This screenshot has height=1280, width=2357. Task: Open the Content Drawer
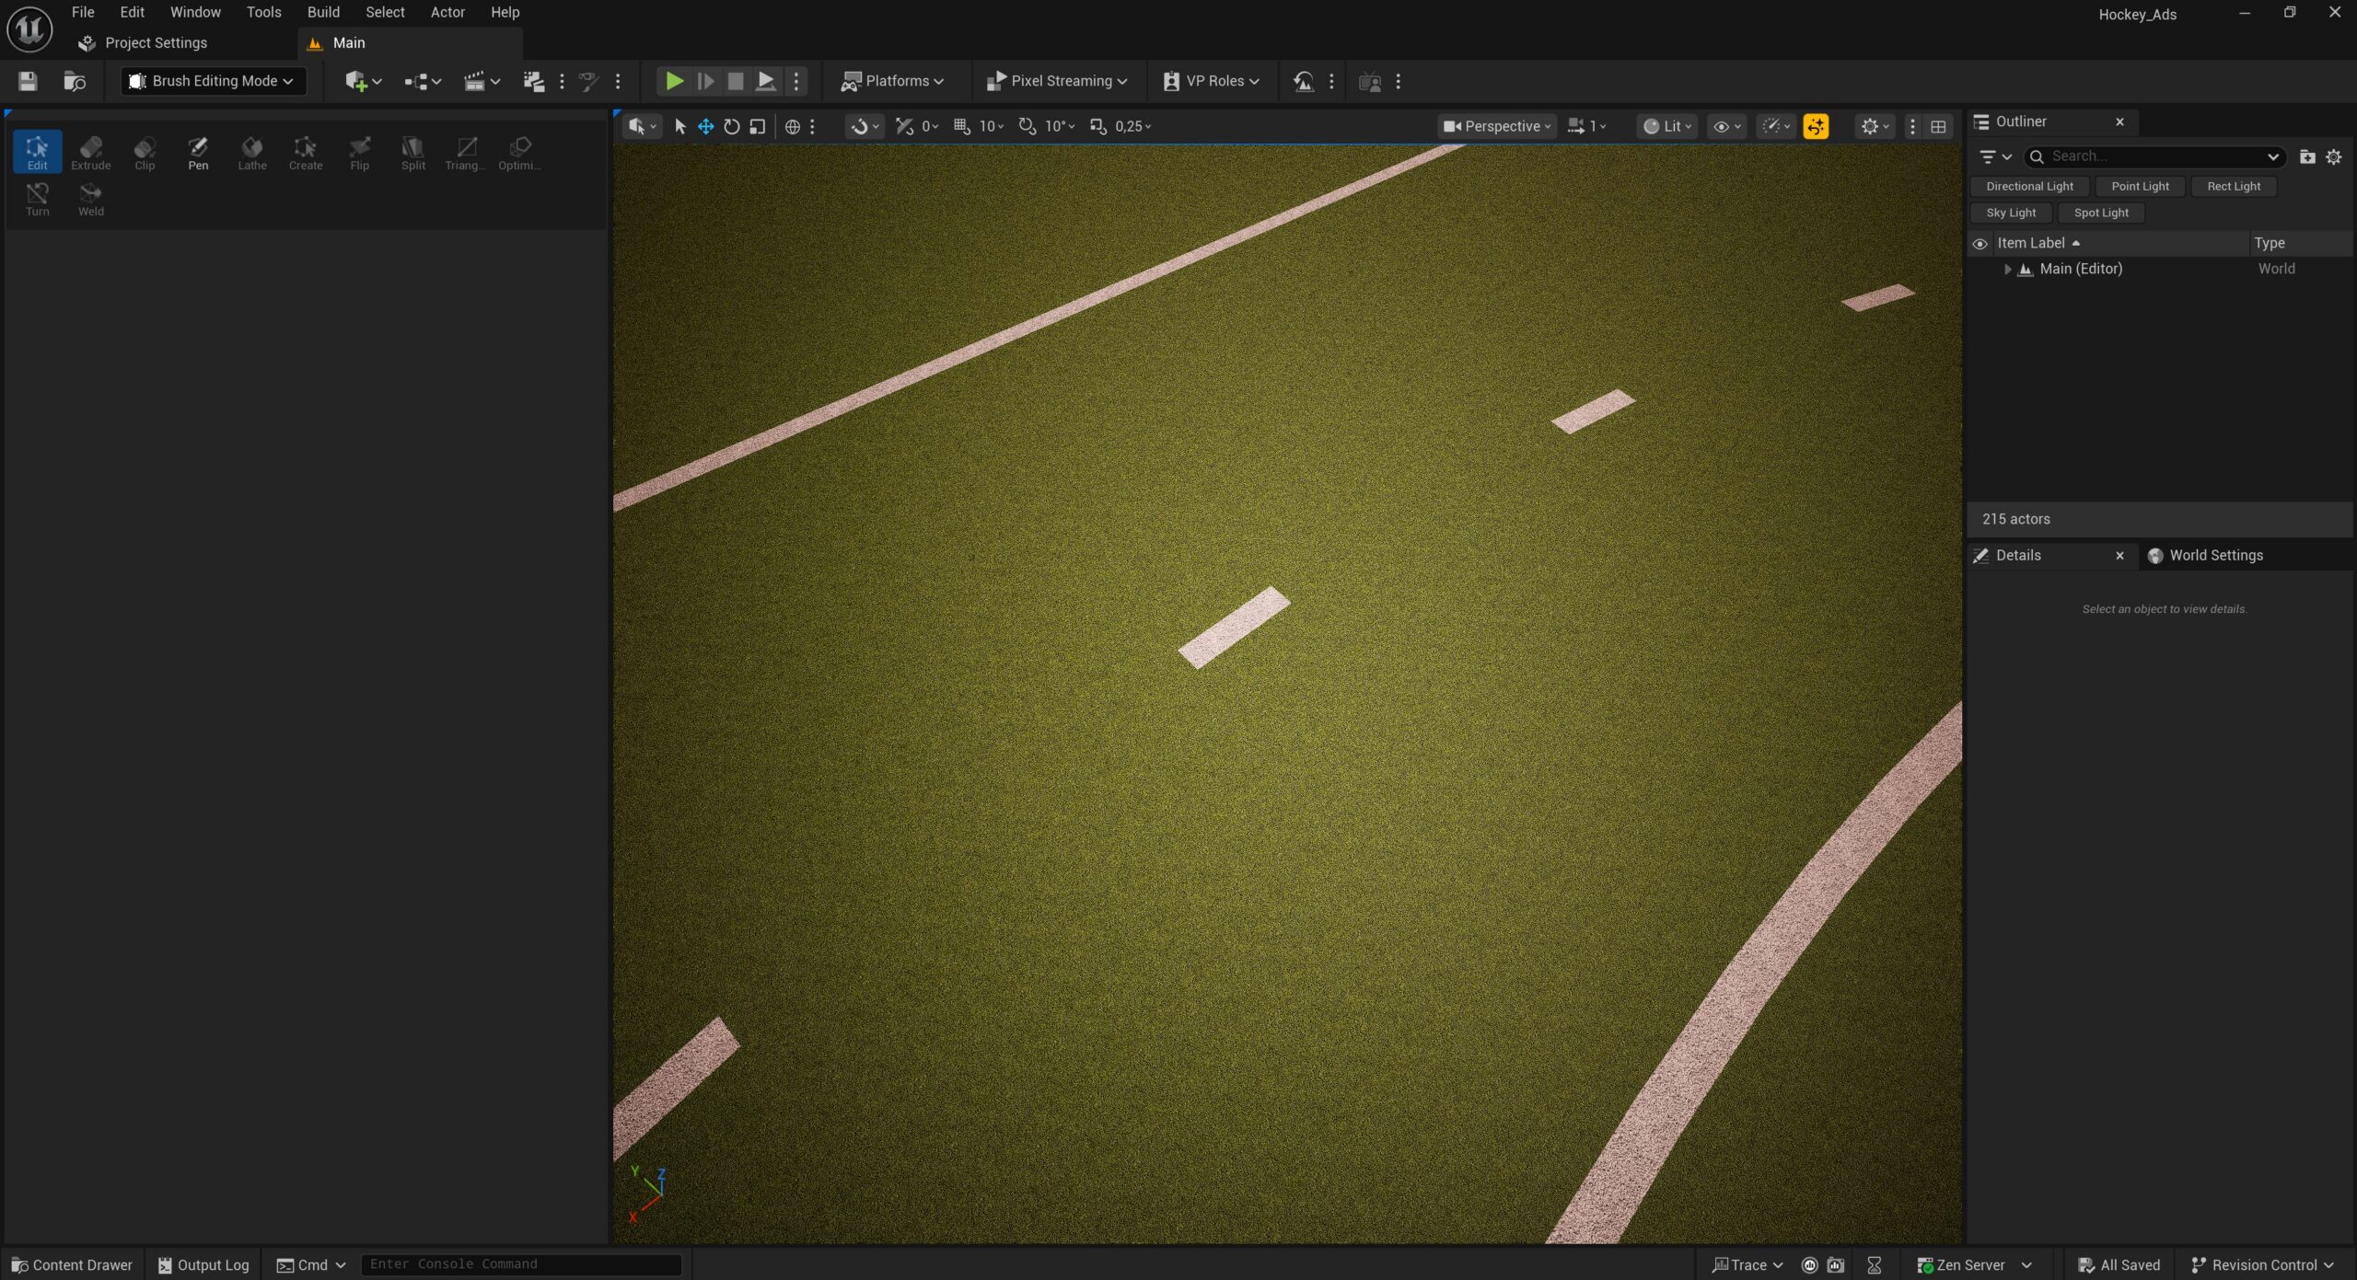click(x=72, y=1264)
